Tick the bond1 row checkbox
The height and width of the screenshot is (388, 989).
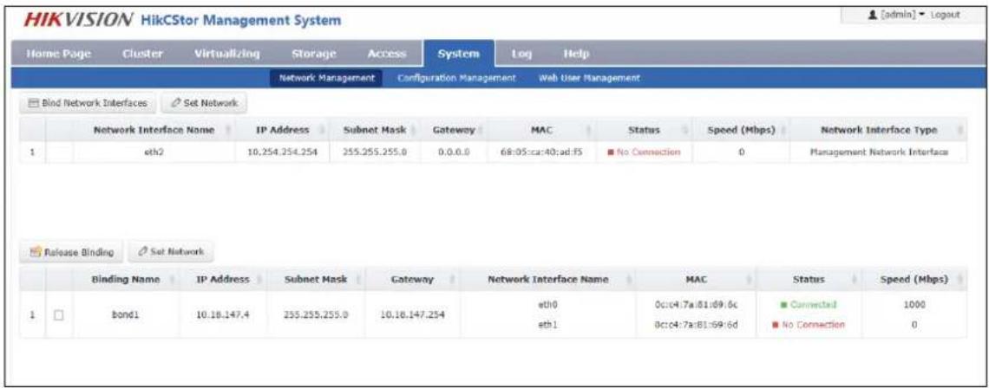pyautogui.click(x=59, y=314)
